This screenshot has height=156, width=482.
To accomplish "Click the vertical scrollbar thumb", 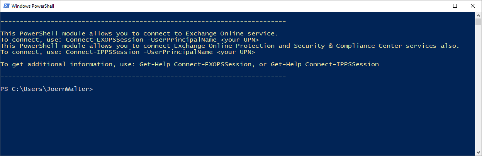I will (x=478, y=21).
